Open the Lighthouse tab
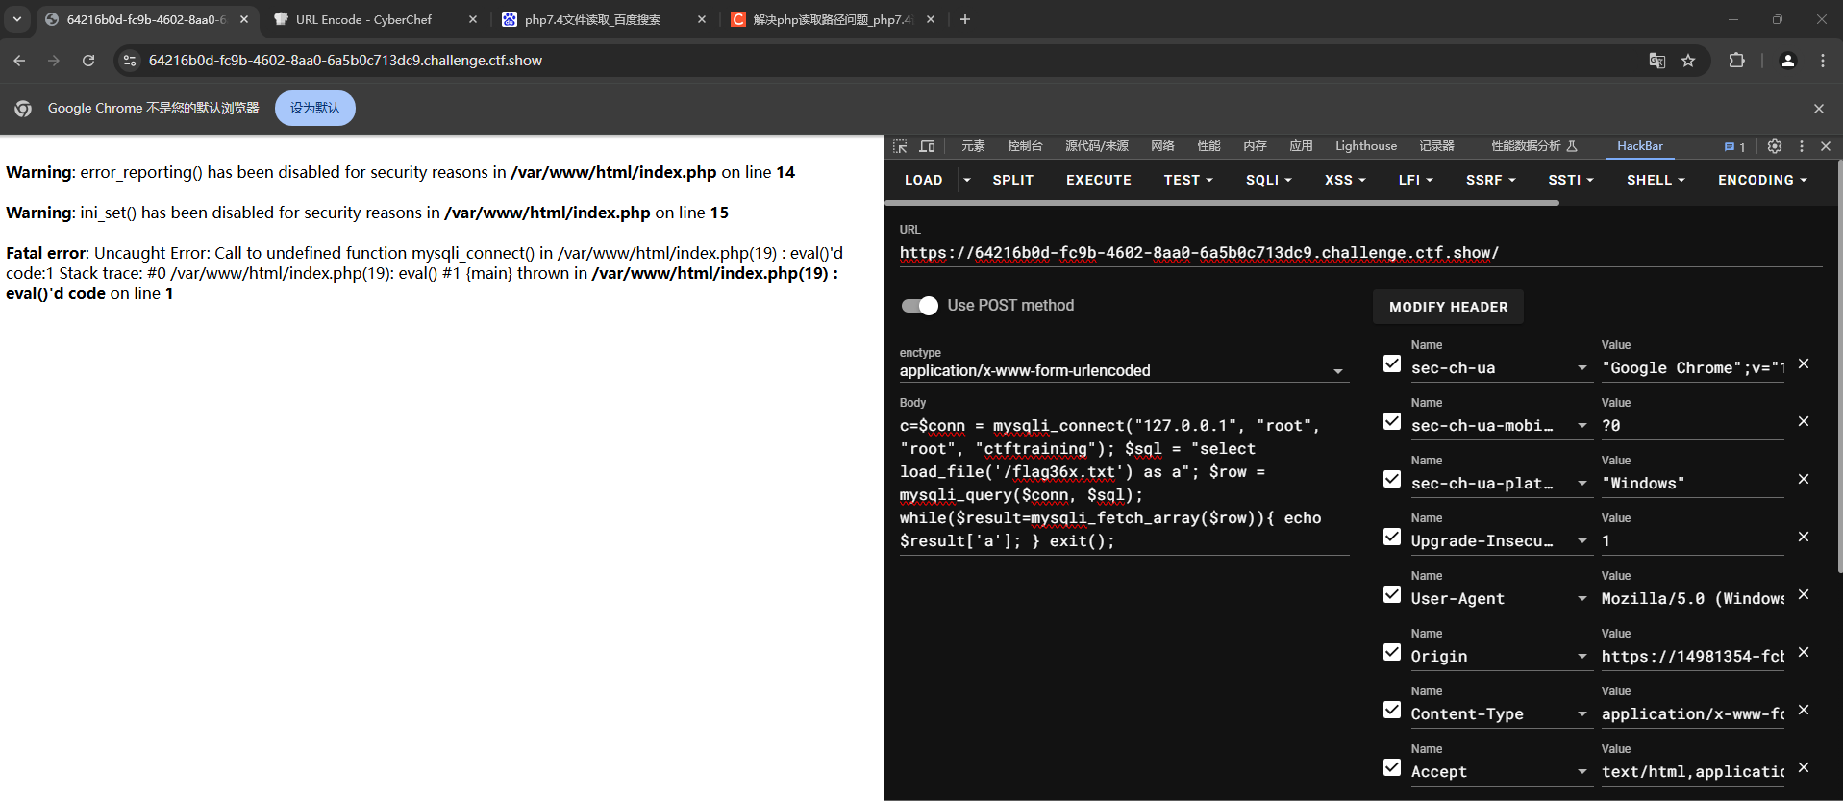This screenshot has width=1843, height=801. tap(1366, 146)
